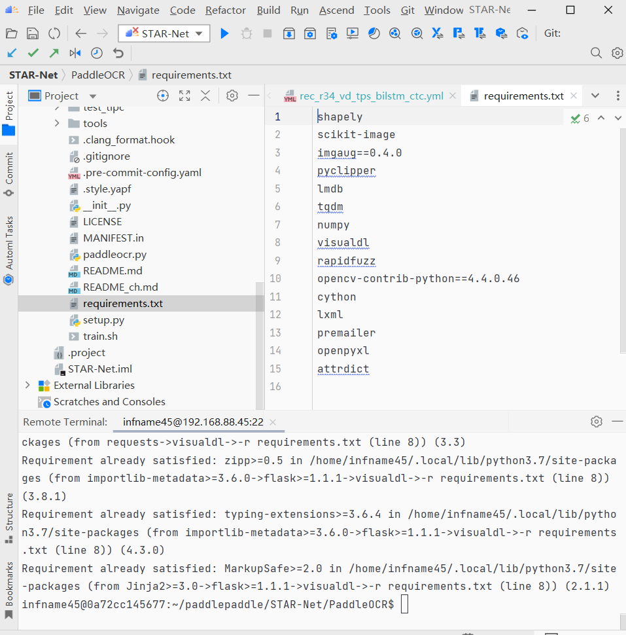The height and width of the screenshot is (635, 626).
Task: Open the Refactor menu
Action: click(225, 10)
